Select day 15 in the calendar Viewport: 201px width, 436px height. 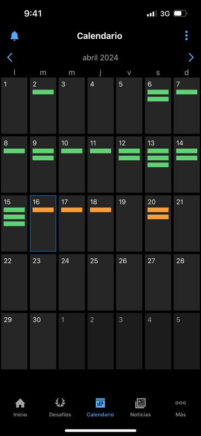[14, 223]
